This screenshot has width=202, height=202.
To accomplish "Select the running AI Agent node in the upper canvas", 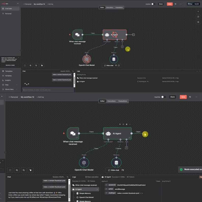I will click(114, 35).
